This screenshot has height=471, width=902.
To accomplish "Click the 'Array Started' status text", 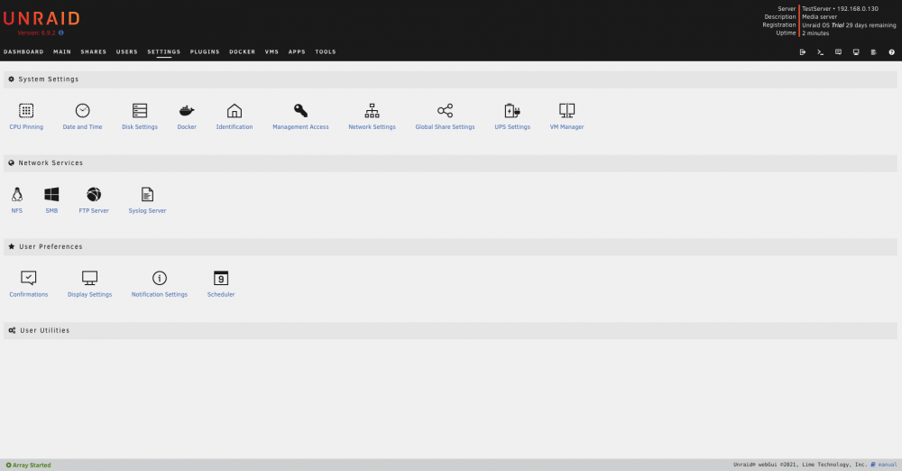I will 32,466.
